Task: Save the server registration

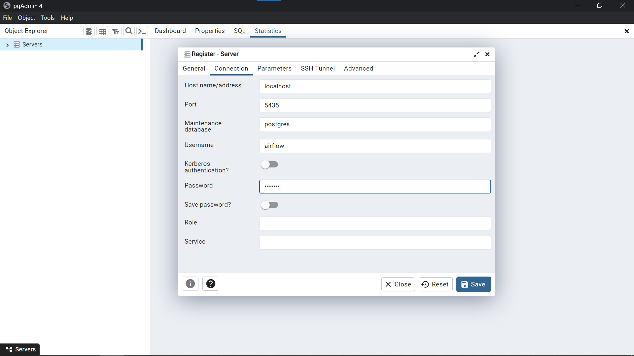Action: pyautogui.click(x=473, y=284)
